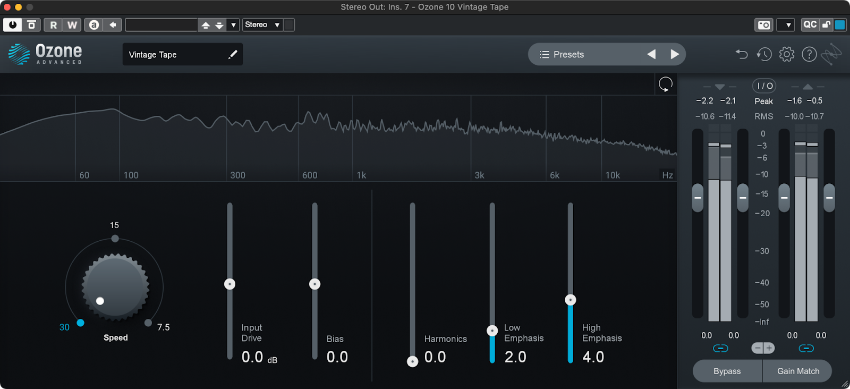The image size is (850, 389).
Task: Click the spectrum reset circular arrow icon
Action: point(665,84)
